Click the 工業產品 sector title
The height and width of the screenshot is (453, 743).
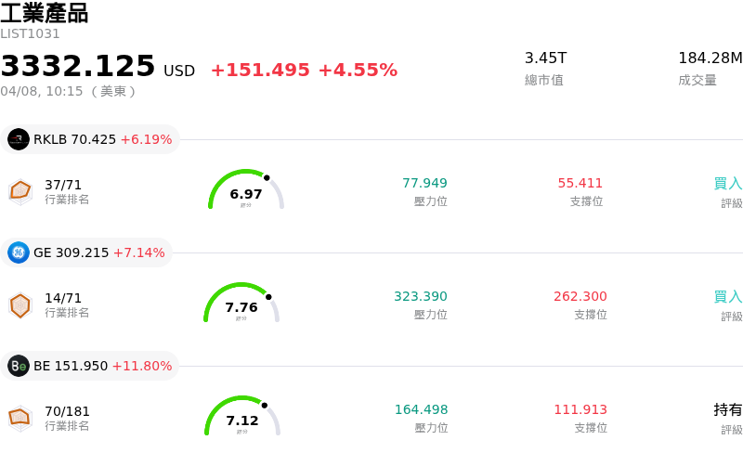(45, 13)
